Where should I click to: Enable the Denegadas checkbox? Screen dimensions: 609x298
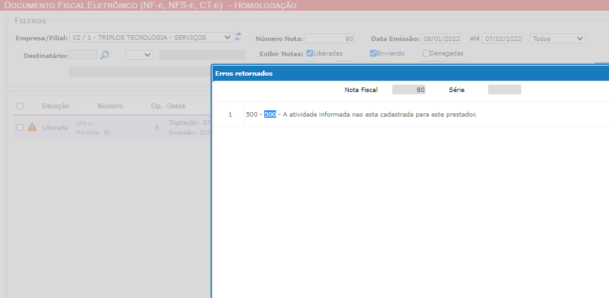[x=426, y=54]
